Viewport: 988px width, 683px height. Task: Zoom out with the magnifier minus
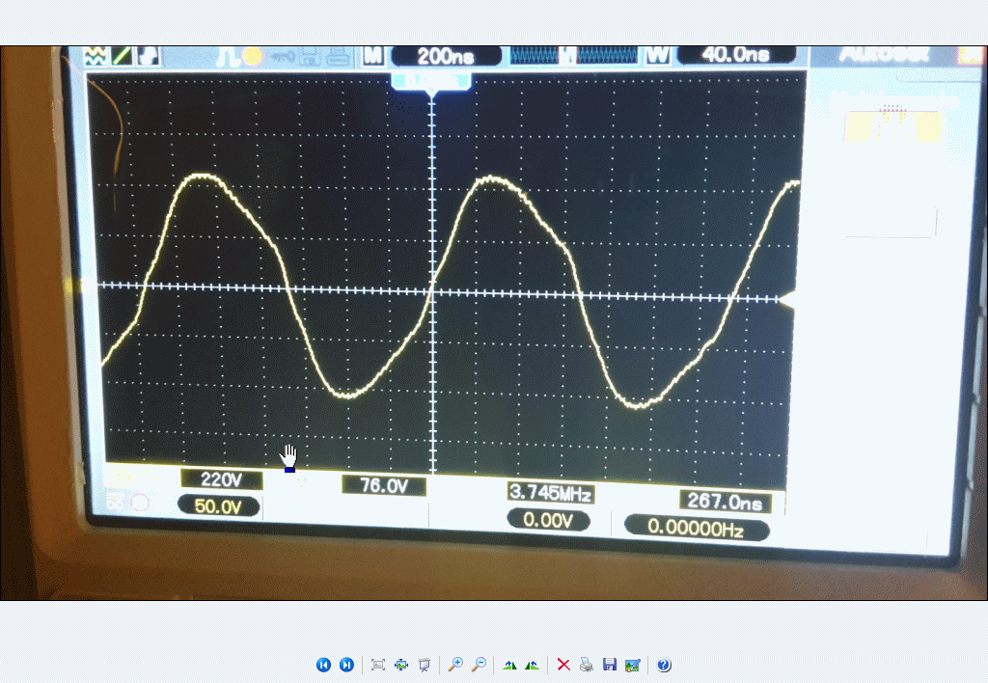[x=478, y=665]
